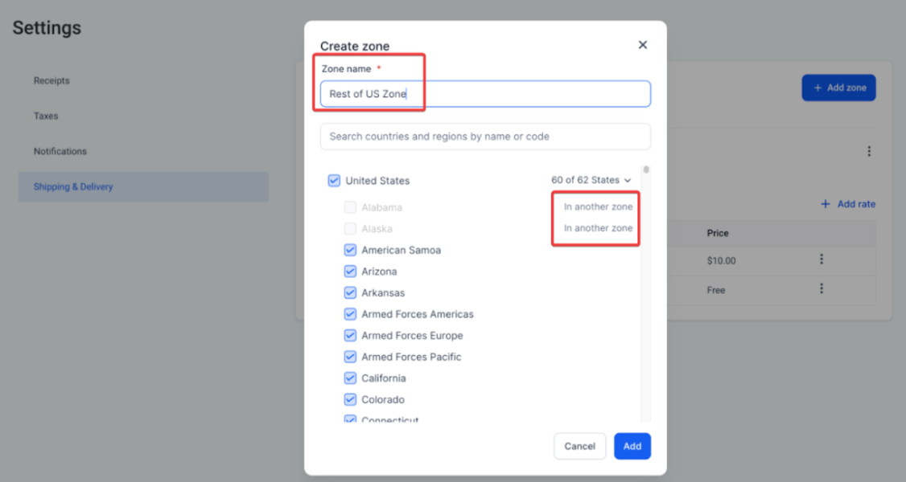
Task: Open the Receipts settings section
Action: click(x=51, y=80)
